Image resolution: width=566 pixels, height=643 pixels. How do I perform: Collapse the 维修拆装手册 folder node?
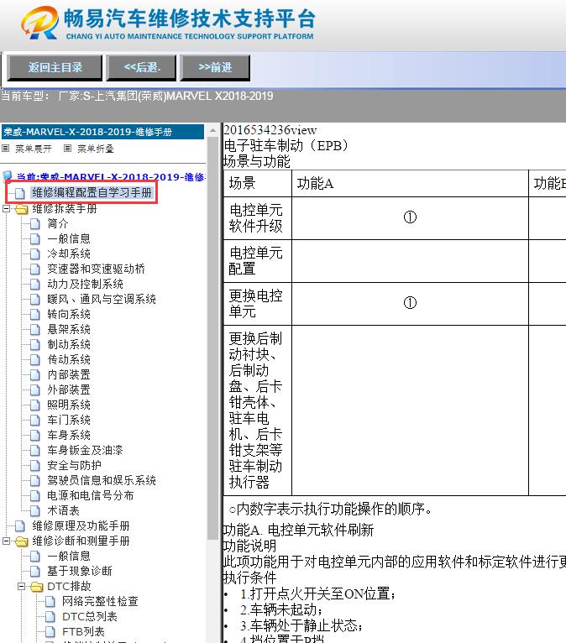tap(6, 209)
